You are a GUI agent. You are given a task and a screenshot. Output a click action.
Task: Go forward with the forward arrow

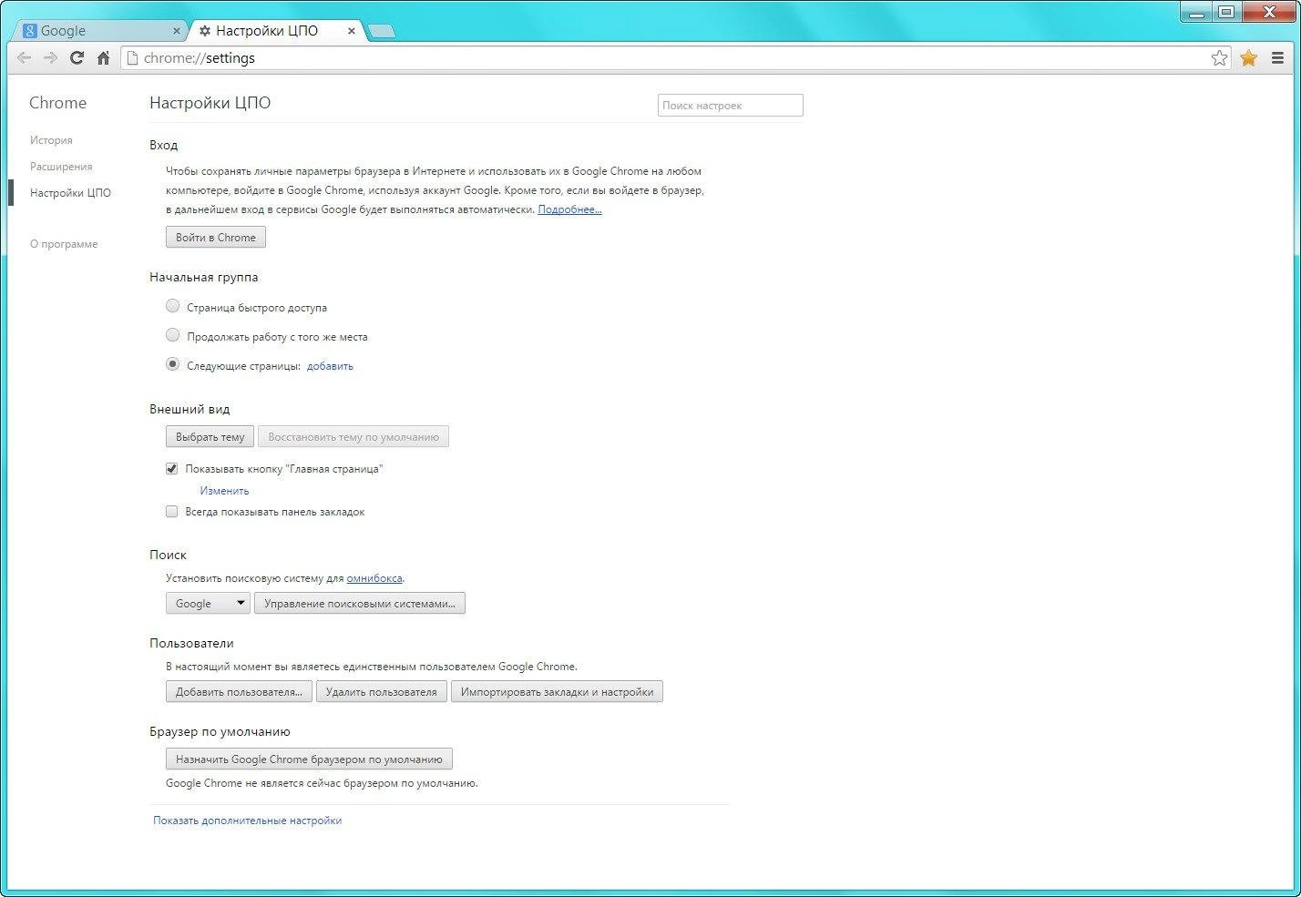point(51,58)
